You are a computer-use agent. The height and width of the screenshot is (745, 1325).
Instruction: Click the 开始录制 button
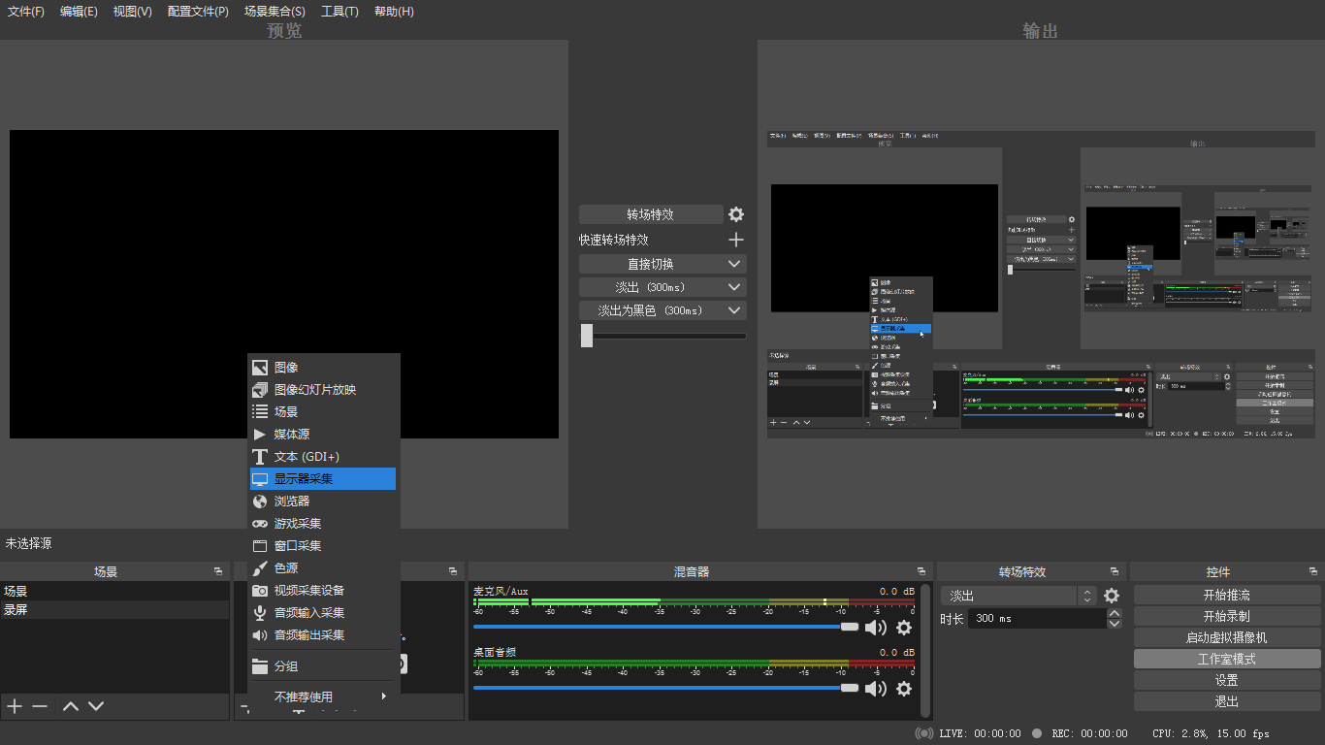pyautogui.click(x=1227, y=616)
